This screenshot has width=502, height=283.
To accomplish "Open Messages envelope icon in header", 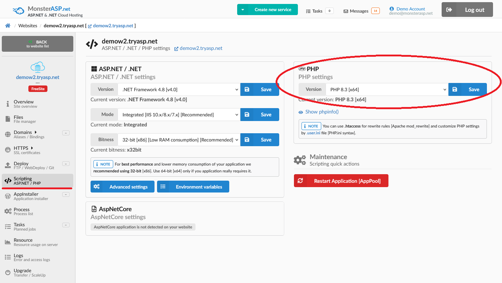I will [x=346, y=11].
